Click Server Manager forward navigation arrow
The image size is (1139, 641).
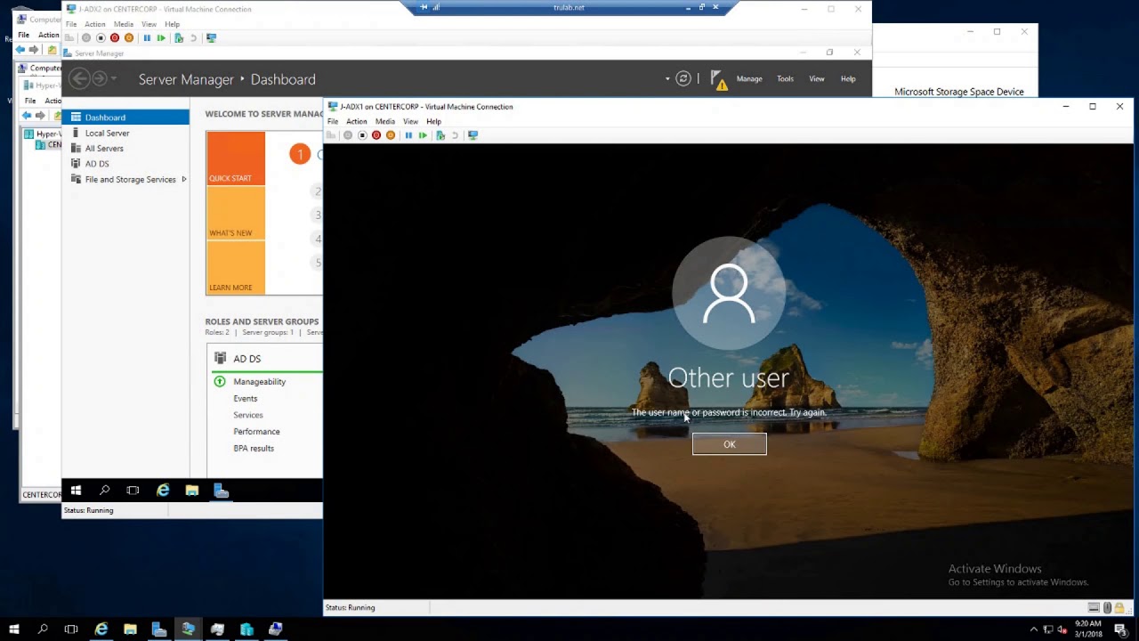(x=100, y=79)
